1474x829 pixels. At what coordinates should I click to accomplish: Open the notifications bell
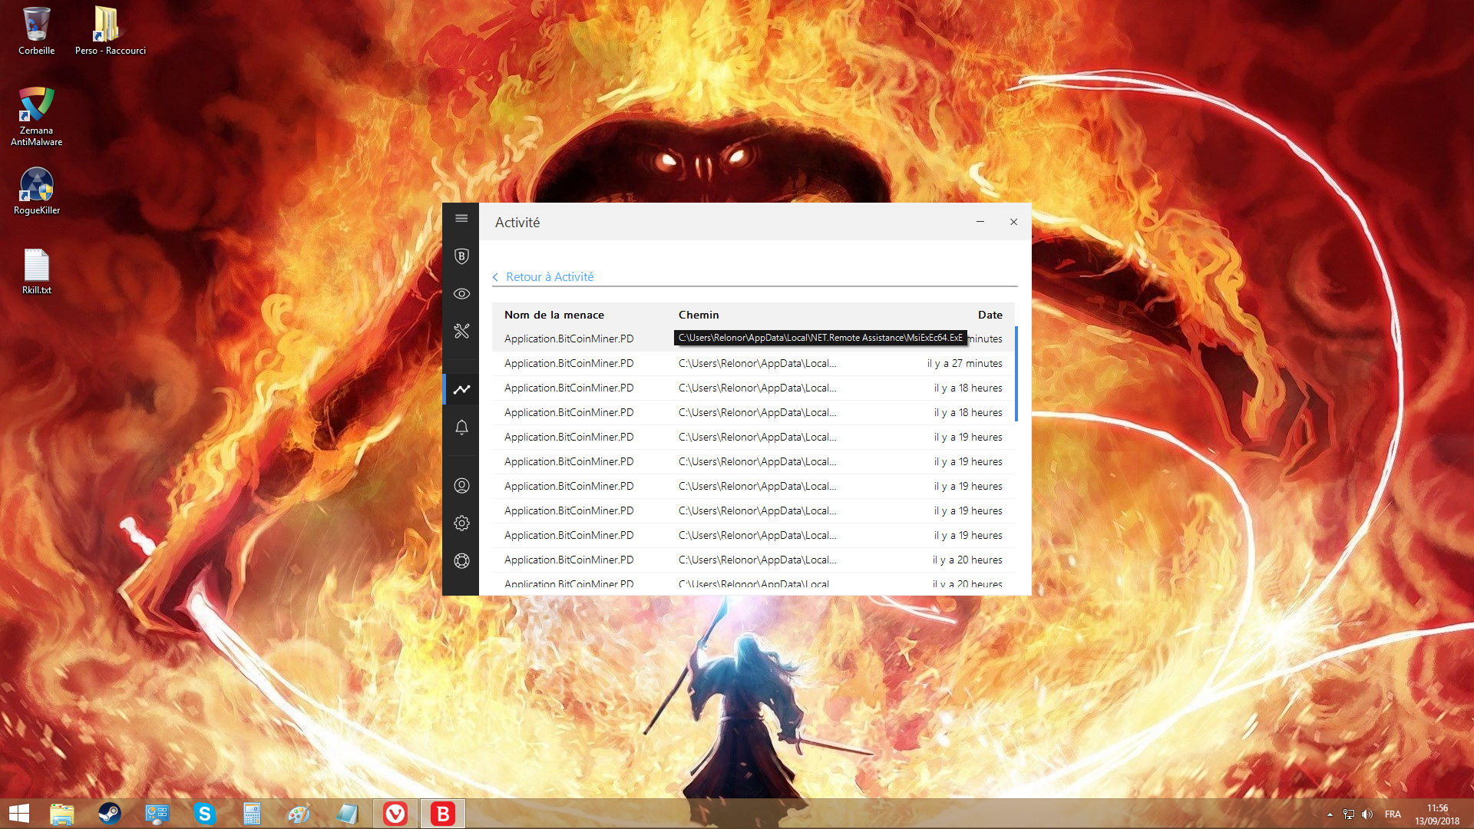click(461, 428)
